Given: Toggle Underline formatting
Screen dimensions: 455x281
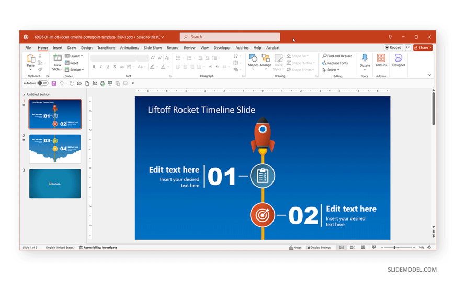Looking at the screenshot, I should click(108, 67).
